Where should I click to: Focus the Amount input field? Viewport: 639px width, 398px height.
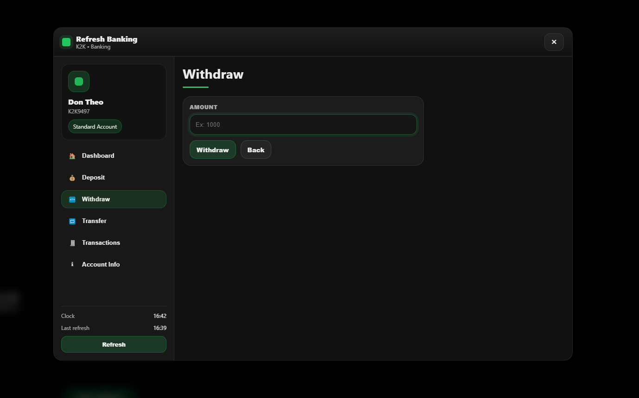(303, 124)
